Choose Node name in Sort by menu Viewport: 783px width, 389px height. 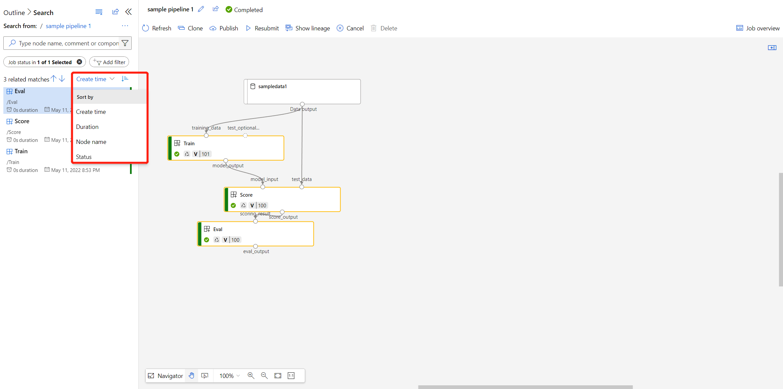pos(91,142)
